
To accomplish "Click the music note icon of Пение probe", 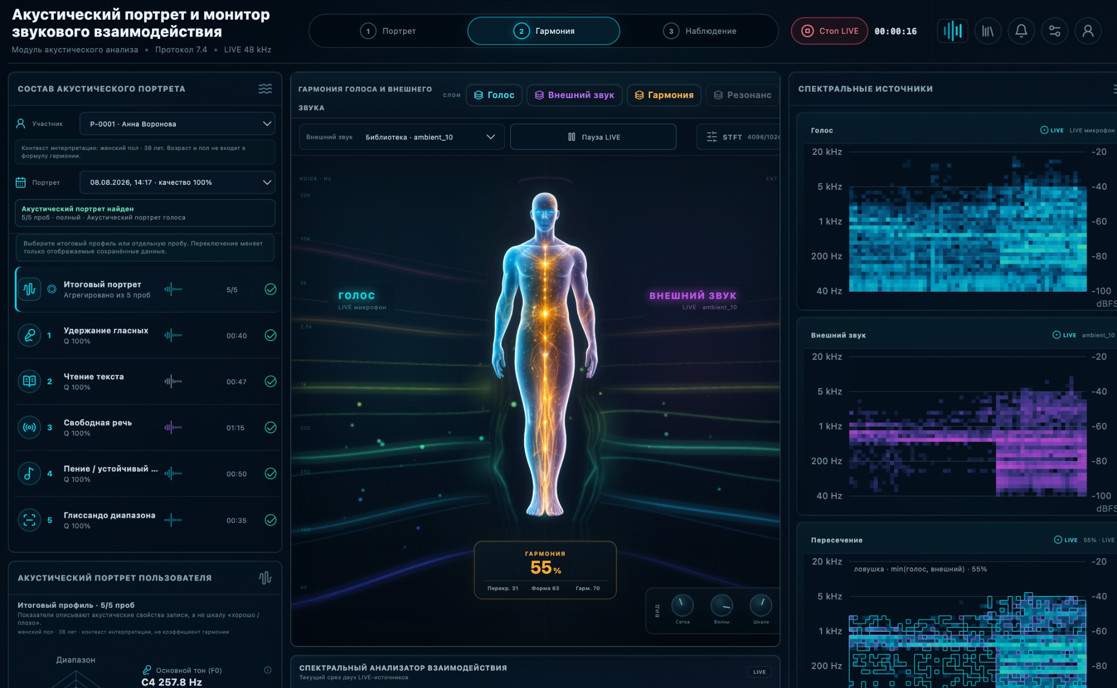I will 29,473.
